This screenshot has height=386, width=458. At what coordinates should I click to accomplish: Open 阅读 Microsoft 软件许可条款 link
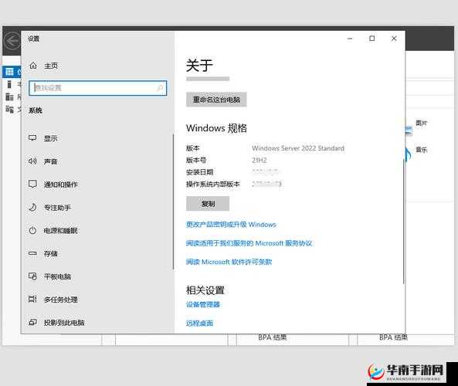coord(229,262)
